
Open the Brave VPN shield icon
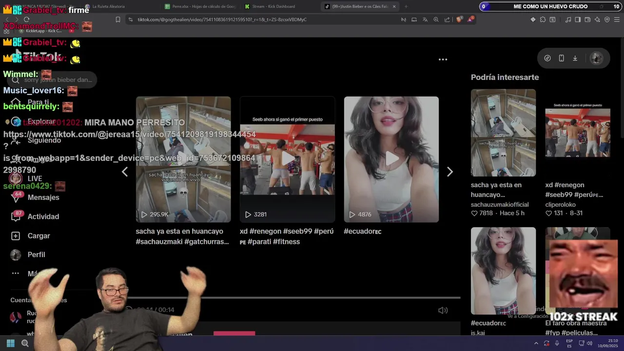click(607, 19)
